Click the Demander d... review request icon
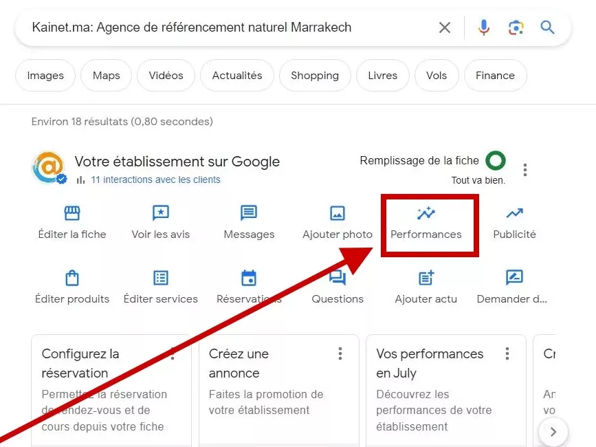This screenshot has height=447, width=596. [x=515, y=278]
